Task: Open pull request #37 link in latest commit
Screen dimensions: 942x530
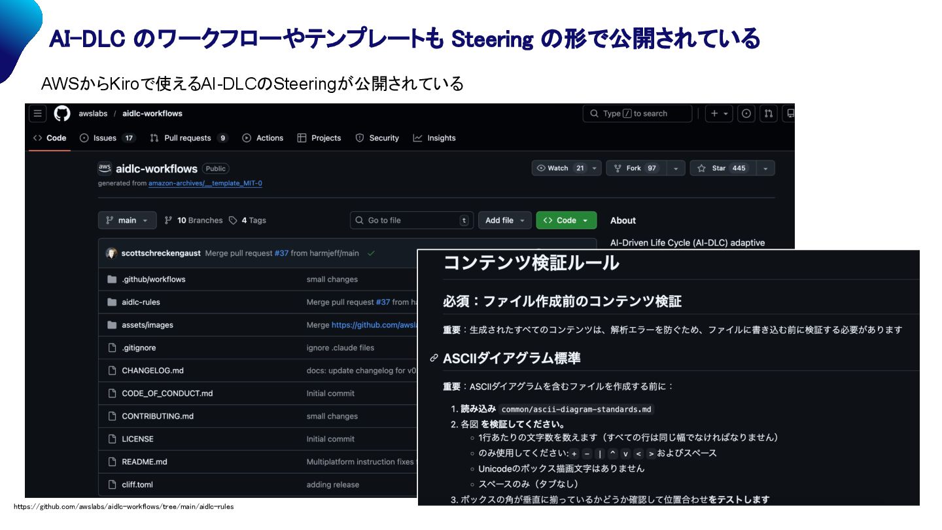Action: click(281, 253)
